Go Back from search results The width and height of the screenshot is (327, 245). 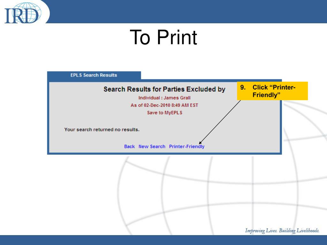click(x=129, y=146)
